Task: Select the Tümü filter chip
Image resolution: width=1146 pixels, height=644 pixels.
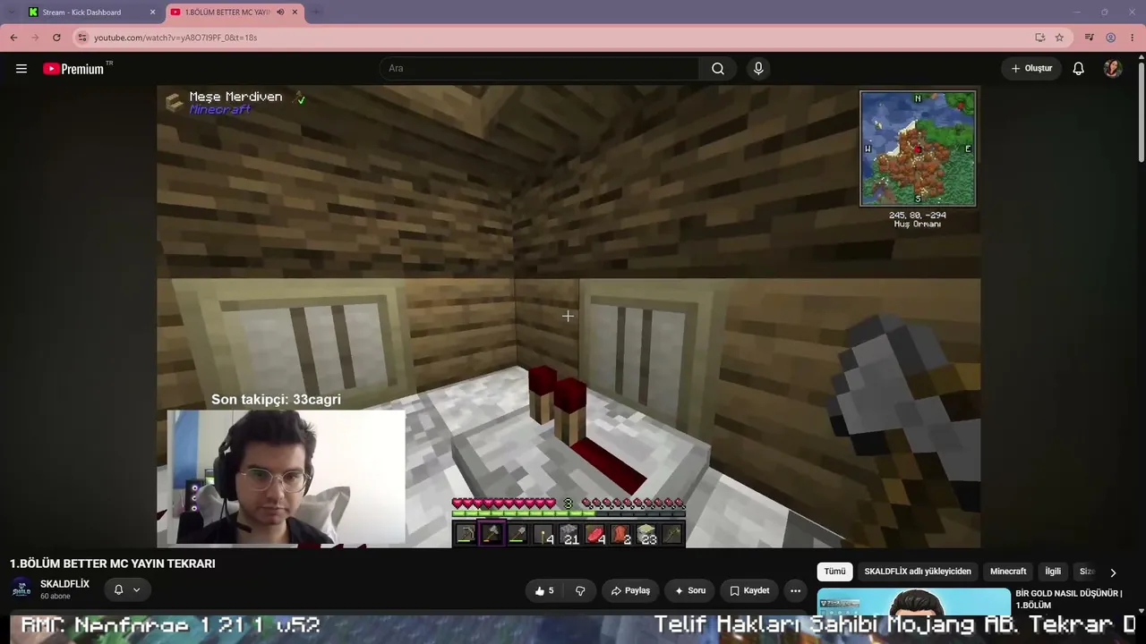Action: click(x=834, y=572)
